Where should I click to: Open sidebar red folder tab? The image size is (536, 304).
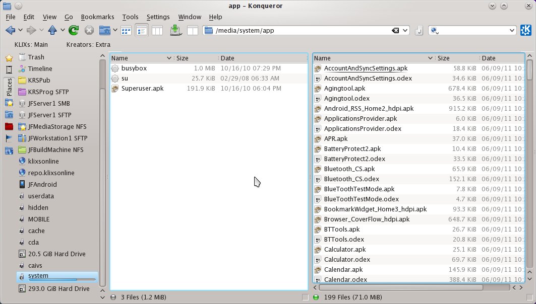pyautogui.click(x=9, y=126)
